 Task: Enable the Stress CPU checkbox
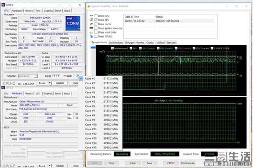tap(96, 16)
